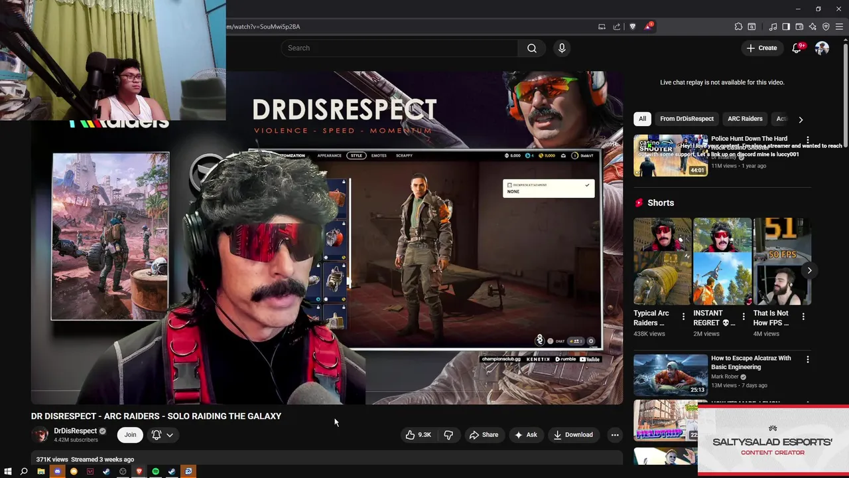Click the main video player area

click(327, 238)
